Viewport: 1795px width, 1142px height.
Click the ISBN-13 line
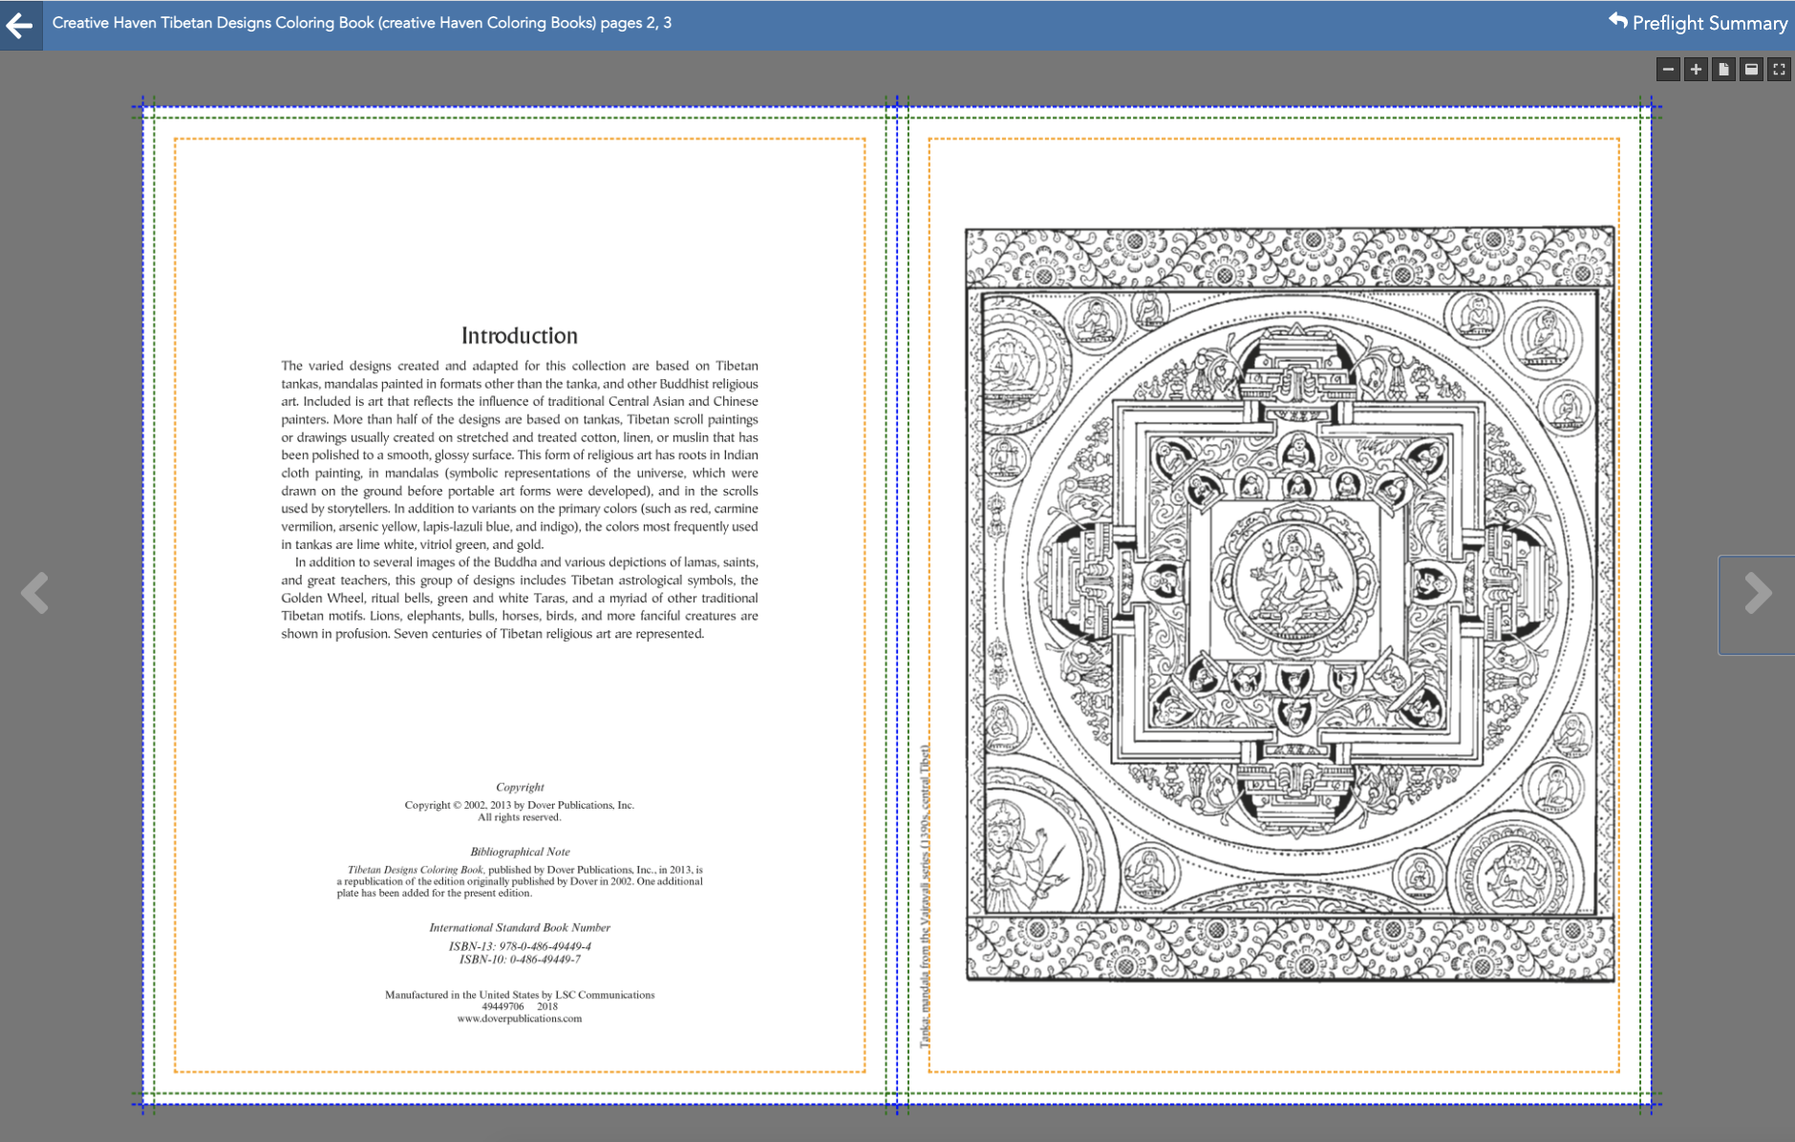[x=520, y=946]
